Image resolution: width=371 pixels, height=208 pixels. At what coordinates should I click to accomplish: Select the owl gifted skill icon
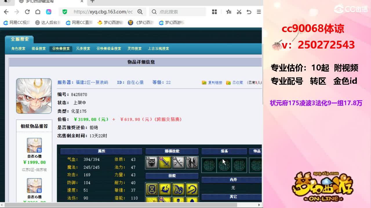[x=152, y=163]
